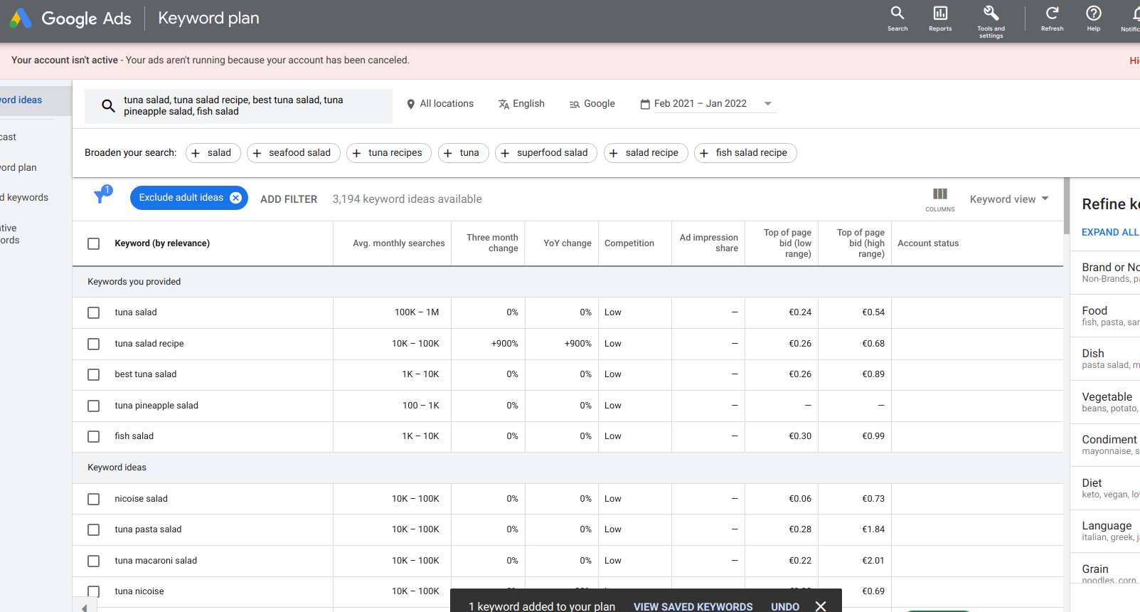The height and width of the screenshot is (612, 1140).
Task: Add 'seafood salad' to broaden search
Action: click(293, 153)
